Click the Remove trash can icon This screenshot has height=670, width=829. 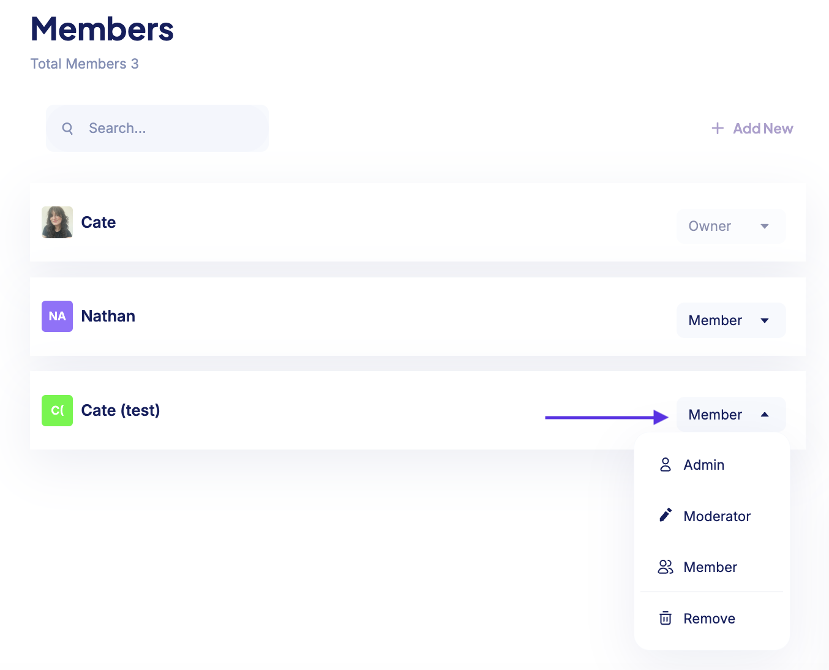tap(666, 618)
